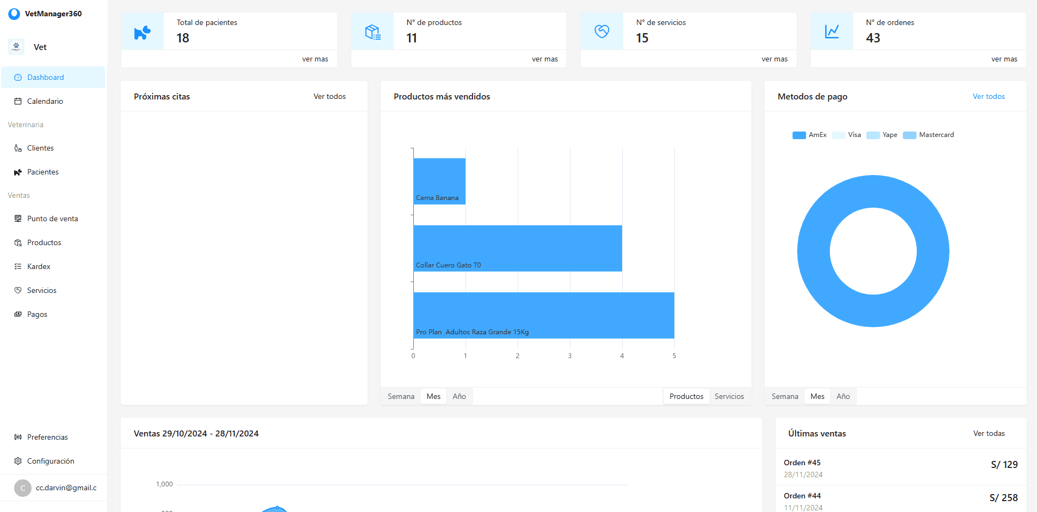Viewport: 1037px width, 512px height.
Task: Click ver mas under N° de ordenes
Action: [x=1004, y=59]
